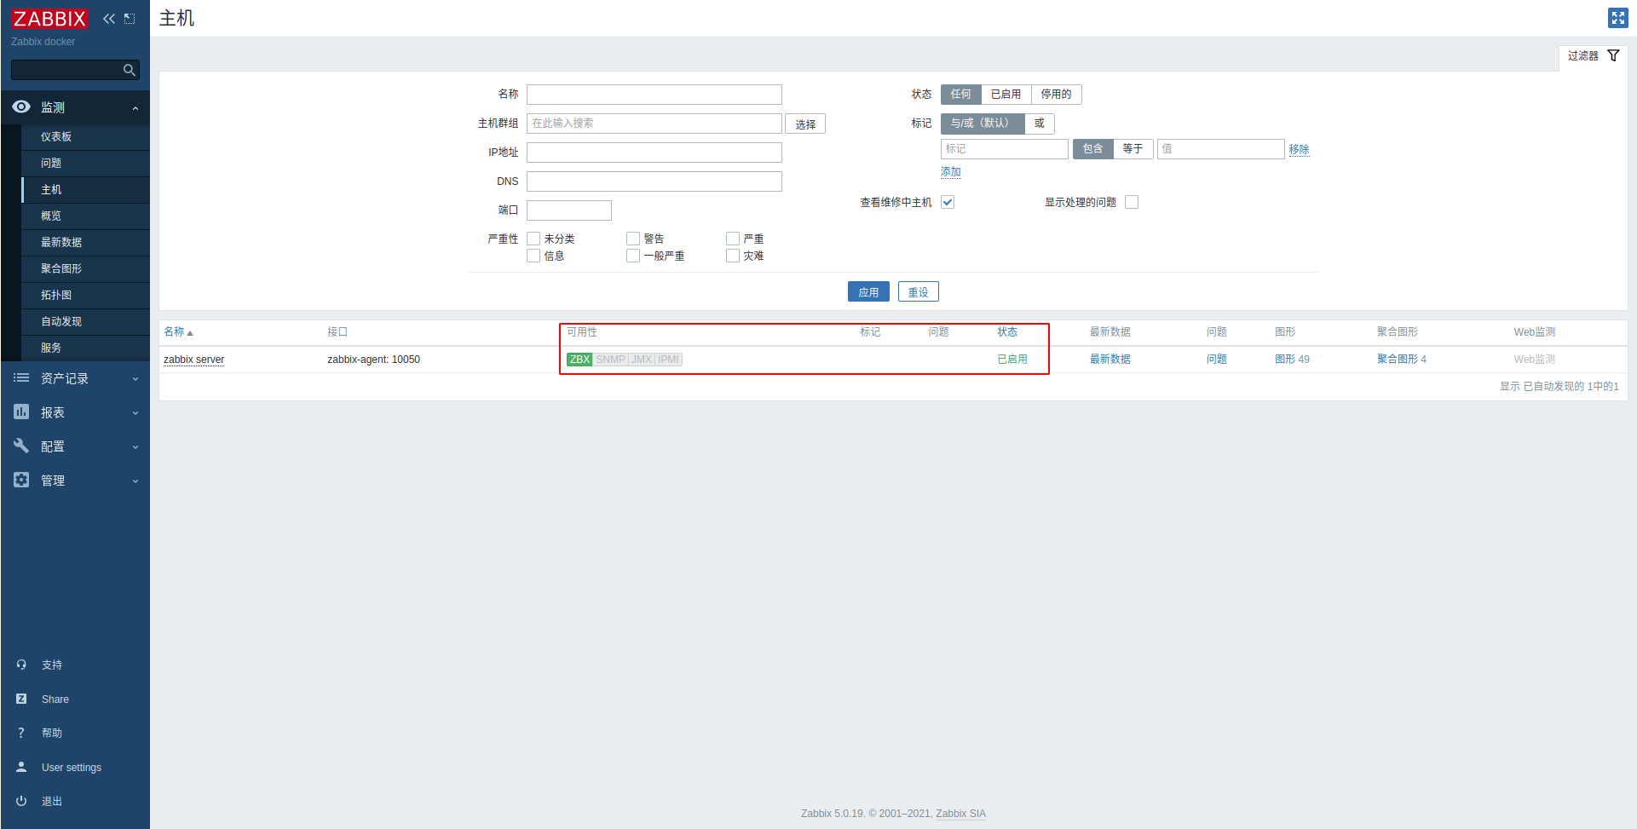This screenshot has height=829, width=1637.
Task: Sort table by 状态 column
Action: click(x=1007, y=332)
